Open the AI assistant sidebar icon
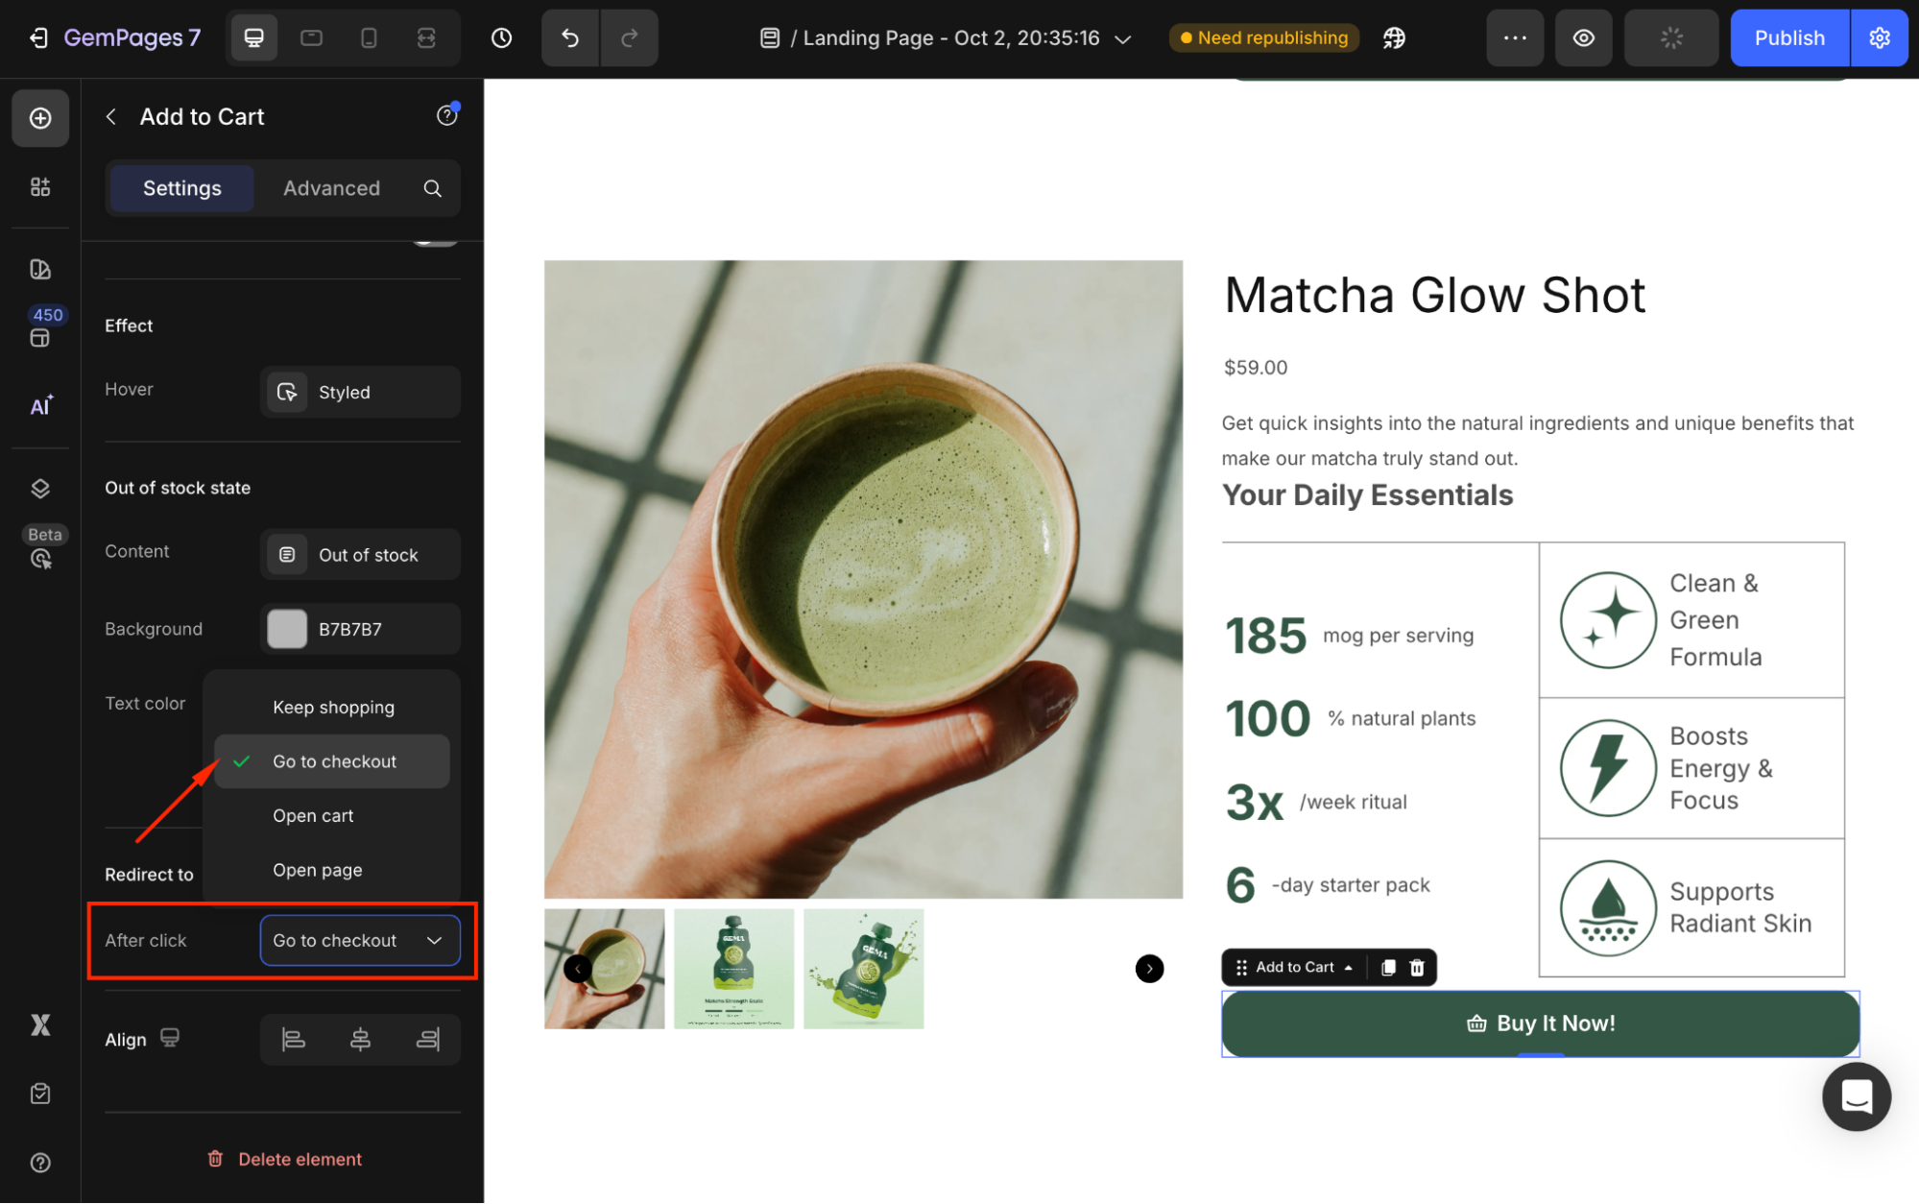This screenshot has height=1204, width=1919. [40, 406]
